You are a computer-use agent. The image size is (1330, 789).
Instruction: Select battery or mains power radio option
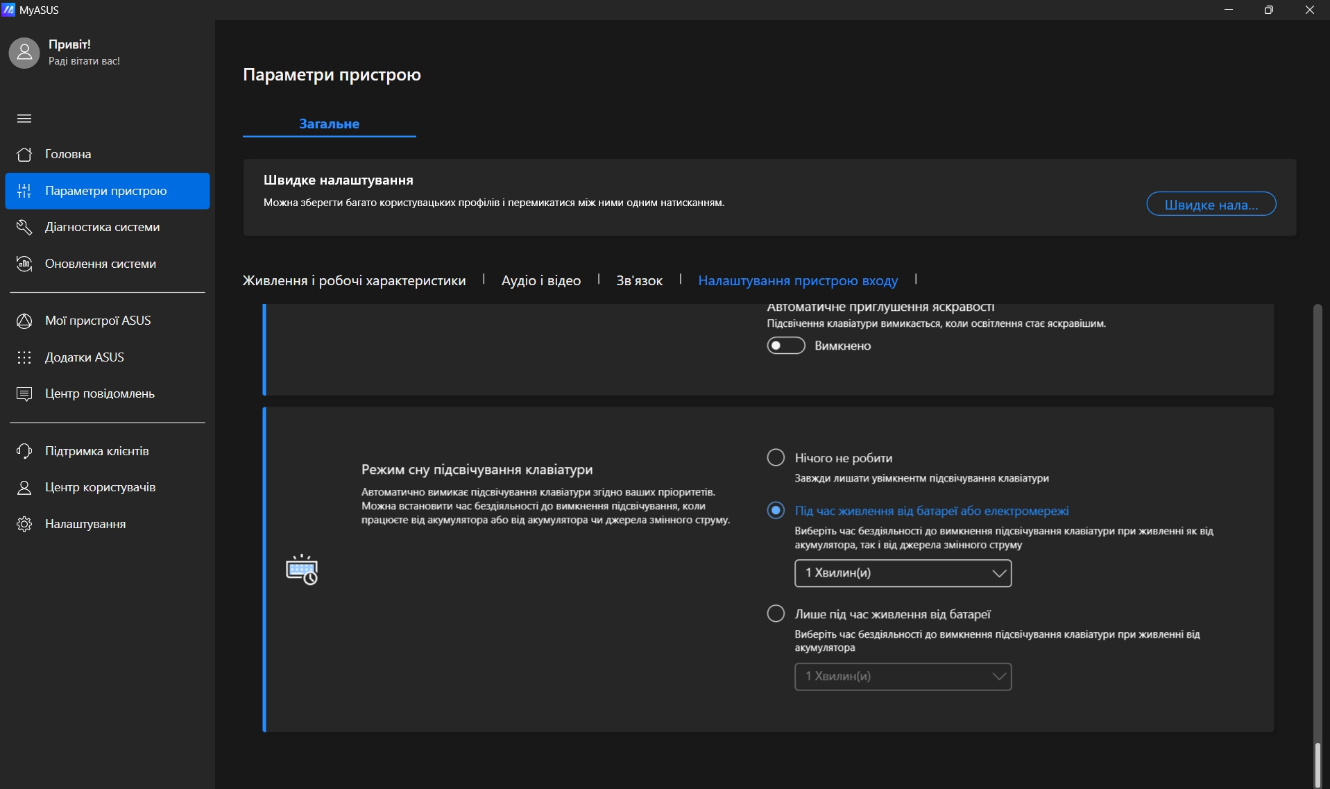pos(776,510)
